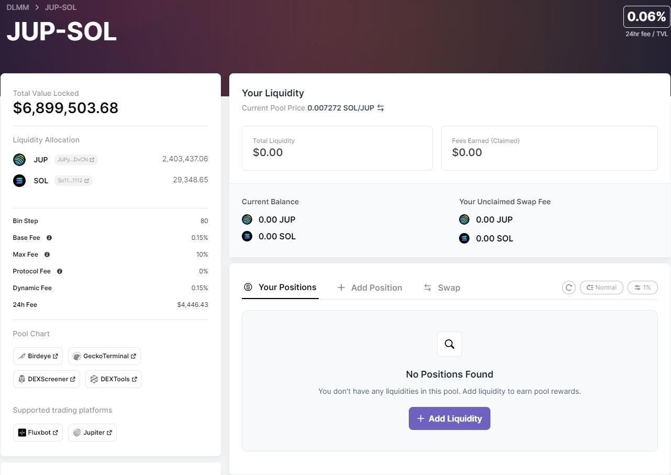Click the magnifier icon above No Positions Found
The image size is (671, 475).
point(450,344)
